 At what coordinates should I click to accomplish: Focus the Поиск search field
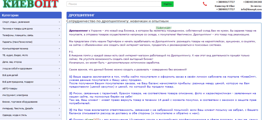114,4
